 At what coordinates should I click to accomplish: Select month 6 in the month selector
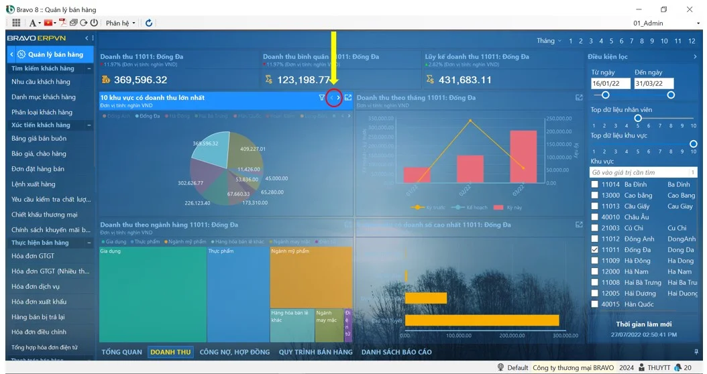pyautogui.click(x=622, y=41)
